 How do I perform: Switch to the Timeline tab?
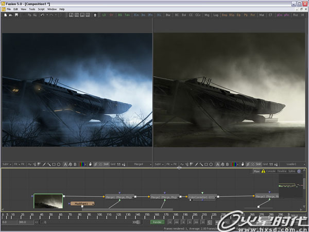[282, 171]
